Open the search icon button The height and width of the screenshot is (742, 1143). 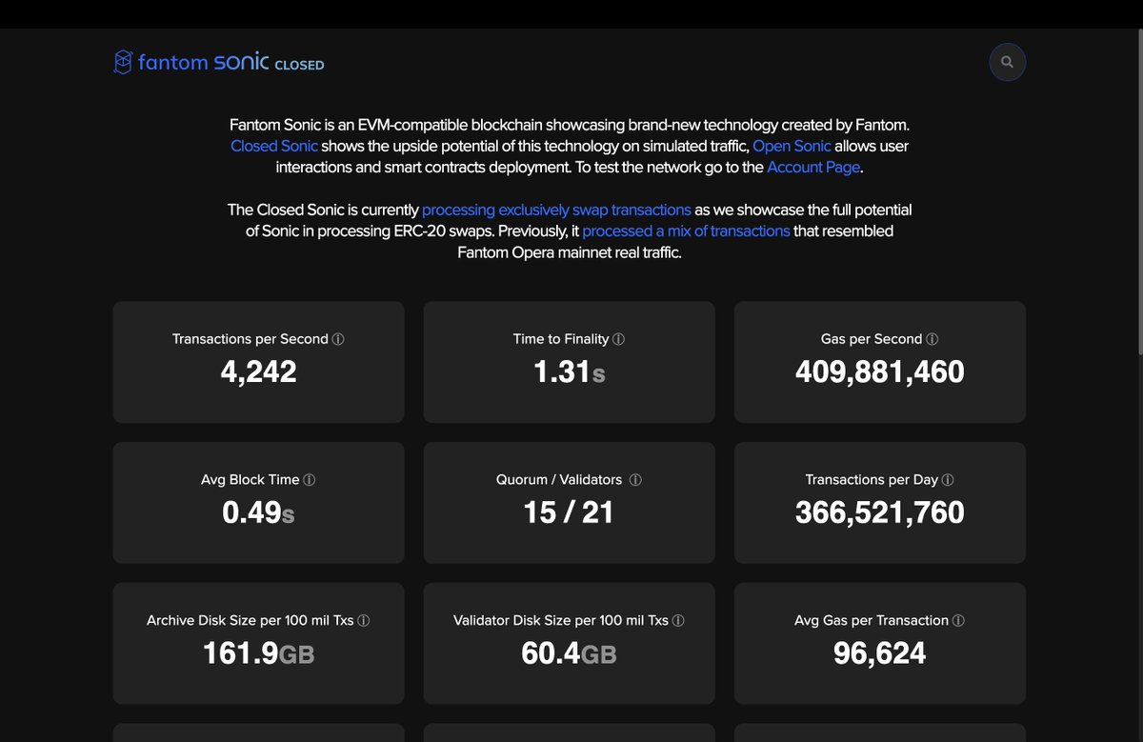click(x=1008, y=62)
